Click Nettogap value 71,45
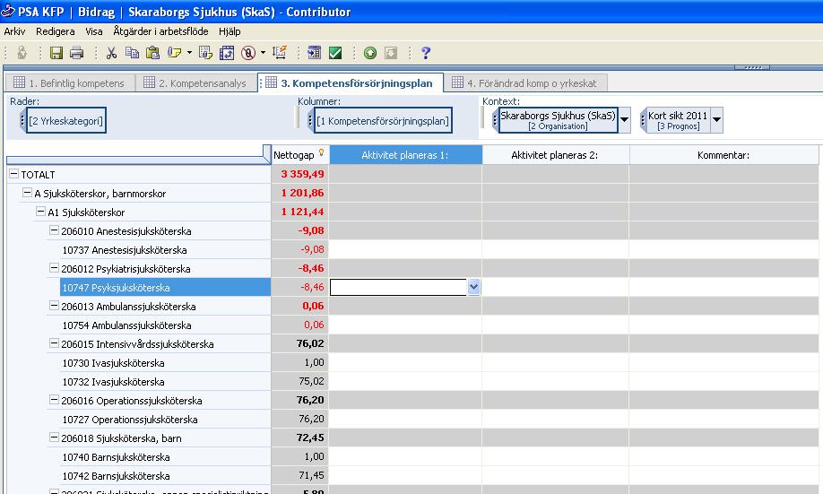 pos(311,475)
